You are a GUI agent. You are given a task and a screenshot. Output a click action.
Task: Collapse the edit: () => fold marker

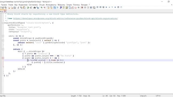pos(3,36)
